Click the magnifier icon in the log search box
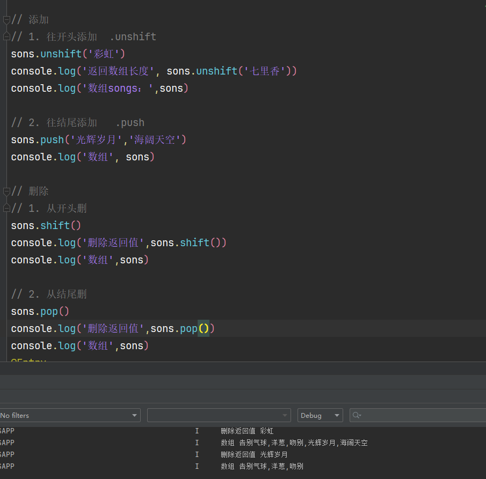The width and height of the screenshot is (486, 479). click(x=357, y=415)
